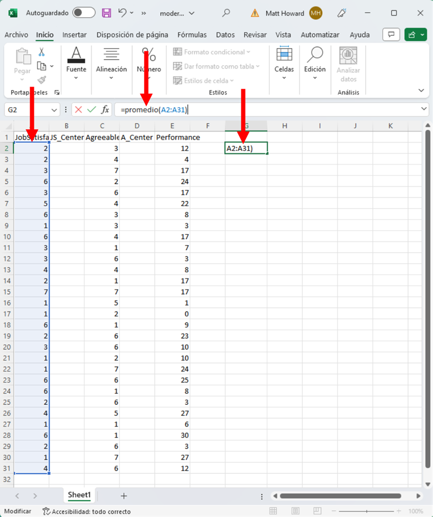Confirm formula with the checkmark icon
This screenshot has height=517, width=433.
[92, 110]
